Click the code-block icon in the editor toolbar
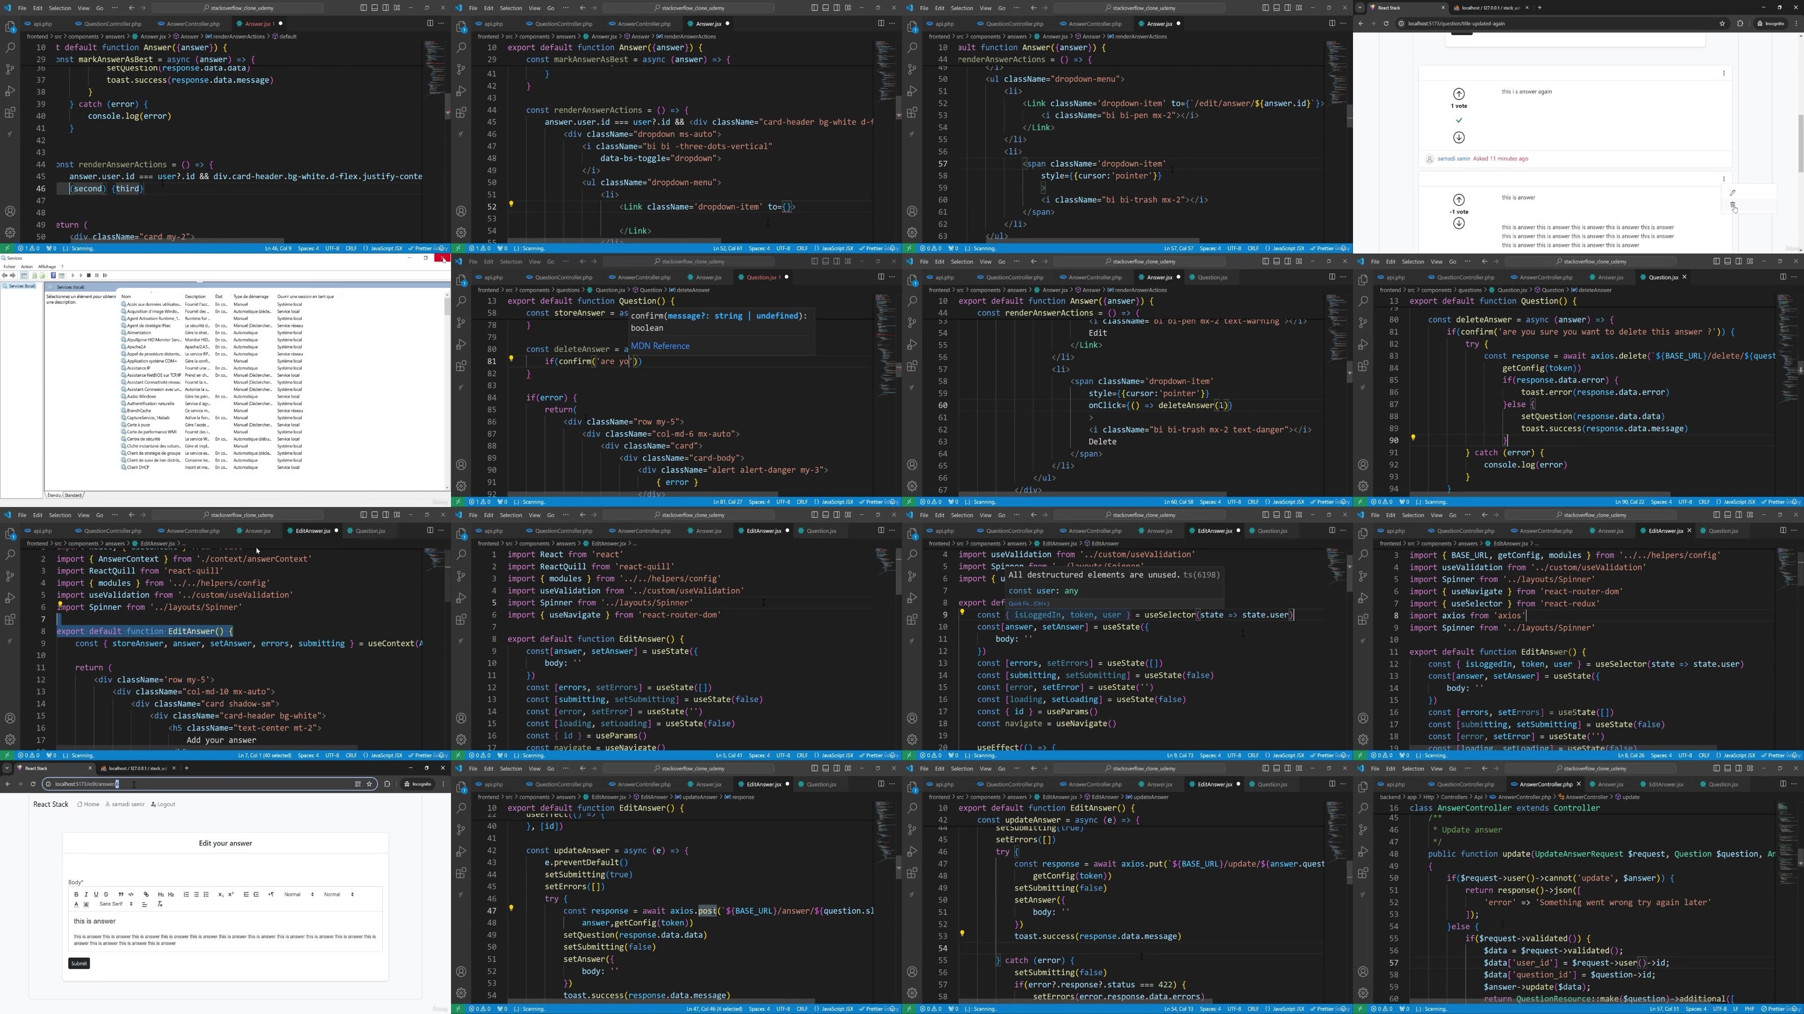Image resolution: width=1804 pixels, height=1014 pixels. [131, 895]
